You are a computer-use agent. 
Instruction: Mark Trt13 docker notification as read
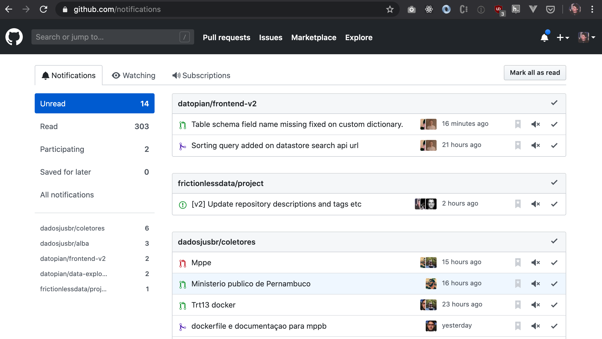pyautogui.click(x=554, y=305)
